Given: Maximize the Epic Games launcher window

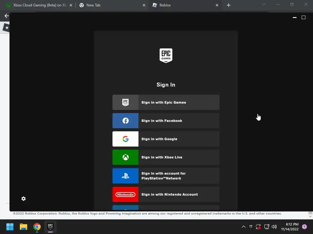Looking at the screenshot, I should pyautogui.click(x=304, y=17).
